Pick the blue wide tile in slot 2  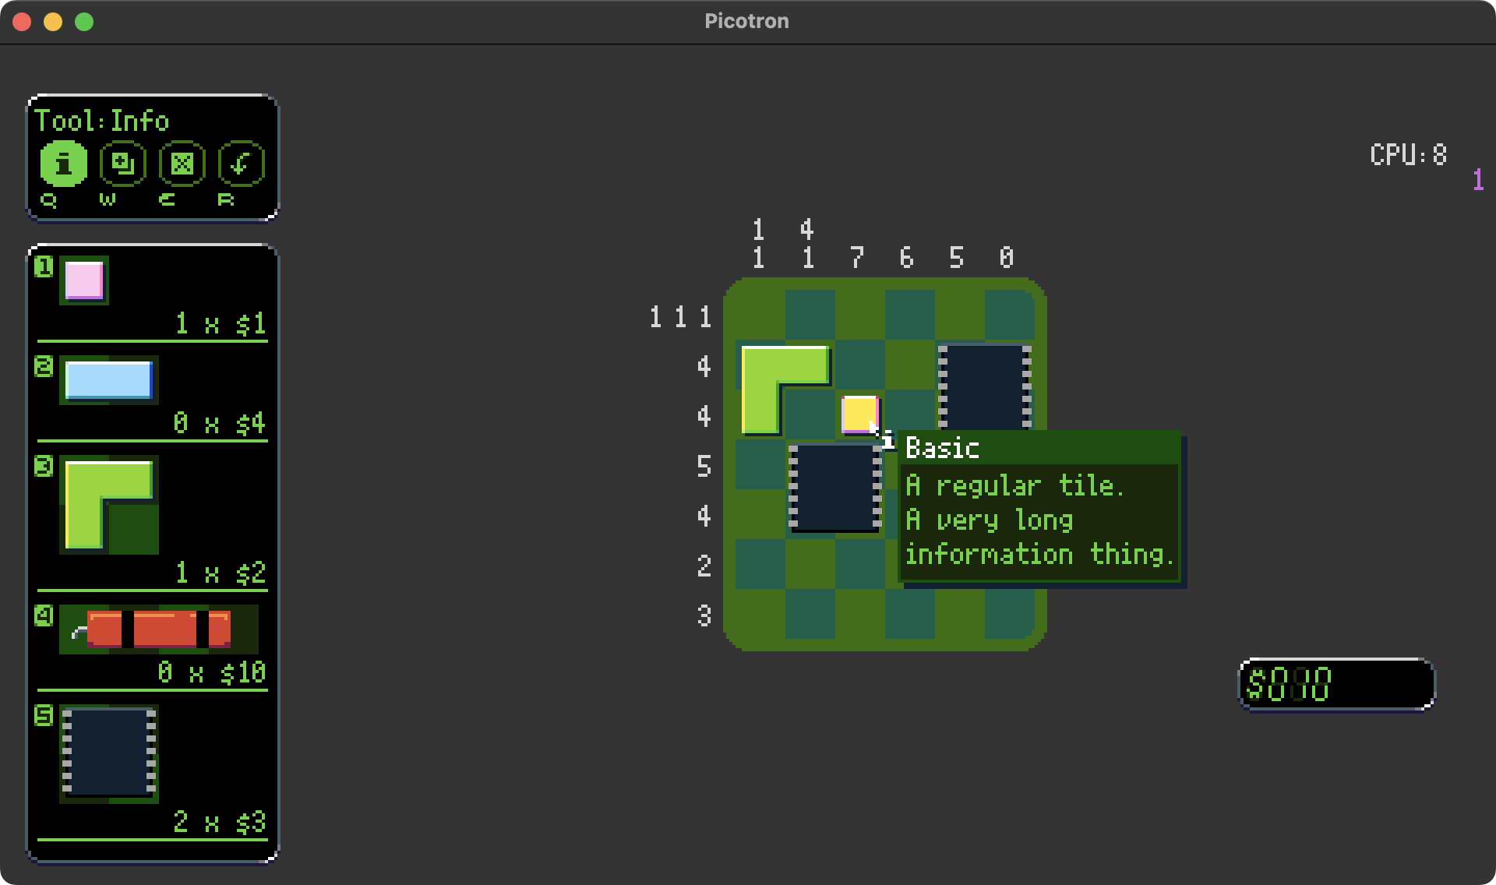tap(109, 380)
